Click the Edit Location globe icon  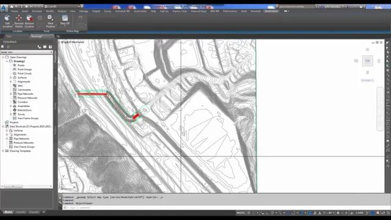pyautogui.click(x=7, y=18)
